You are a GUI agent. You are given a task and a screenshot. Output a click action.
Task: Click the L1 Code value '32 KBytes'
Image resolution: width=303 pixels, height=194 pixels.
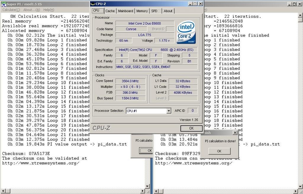click(183, 87)
